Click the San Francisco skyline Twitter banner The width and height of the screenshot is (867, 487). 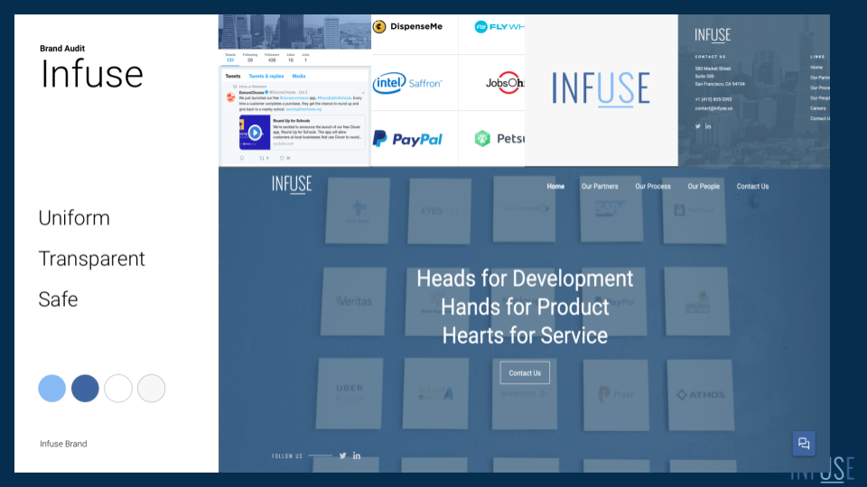coord(294,32)
